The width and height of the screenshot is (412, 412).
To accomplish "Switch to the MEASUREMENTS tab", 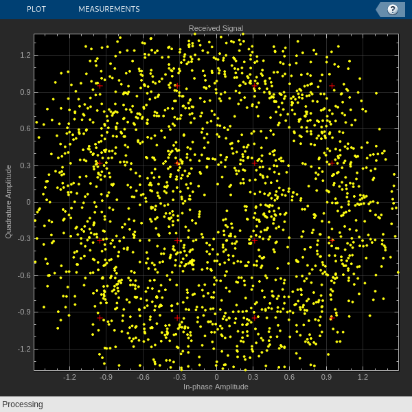I will click(x=109, y=9).
